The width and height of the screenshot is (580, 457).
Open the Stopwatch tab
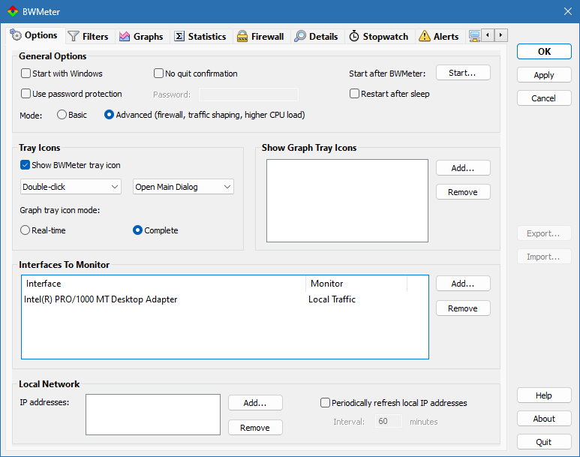coord(379,36)
